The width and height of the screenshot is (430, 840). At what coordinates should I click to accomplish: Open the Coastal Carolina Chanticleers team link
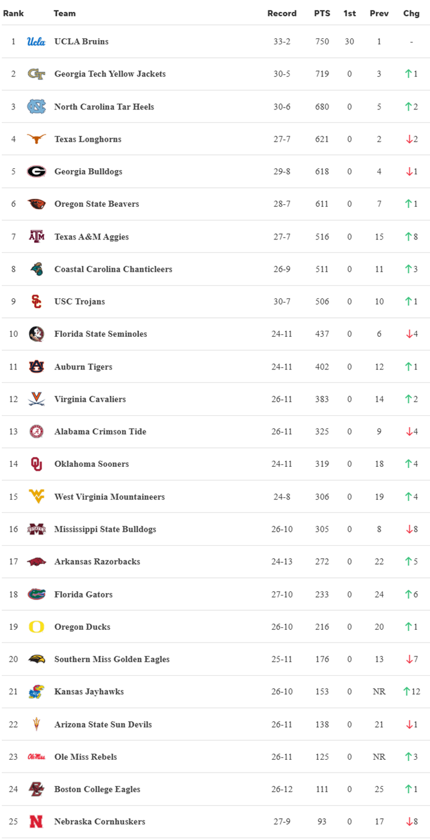(x=113, y=269)
